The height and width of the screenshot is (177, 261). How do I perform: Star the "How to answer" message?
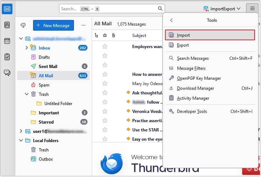coord(105,74)
